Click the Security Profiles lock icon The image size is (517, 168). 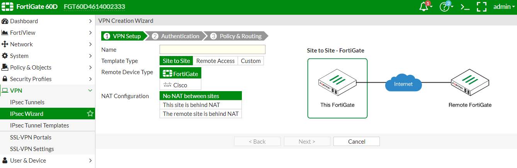point(5,79)
